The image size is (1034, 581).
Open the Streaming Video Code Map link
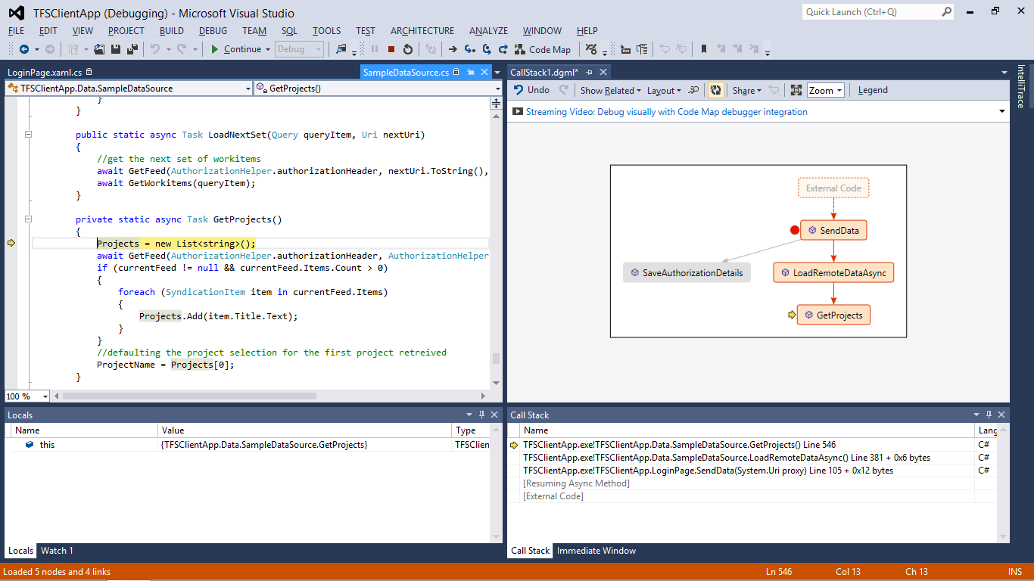(x=666, y=112)
